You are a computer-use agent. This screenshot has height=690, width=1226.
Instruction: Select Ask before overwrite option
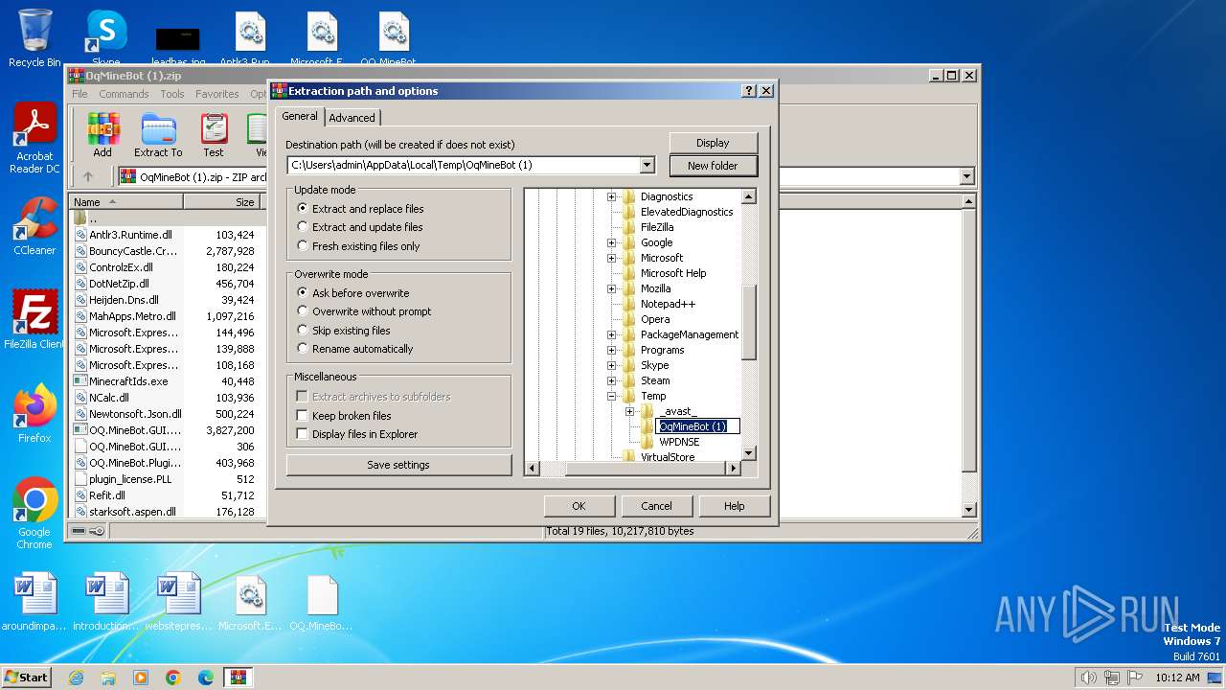[353, 293]
